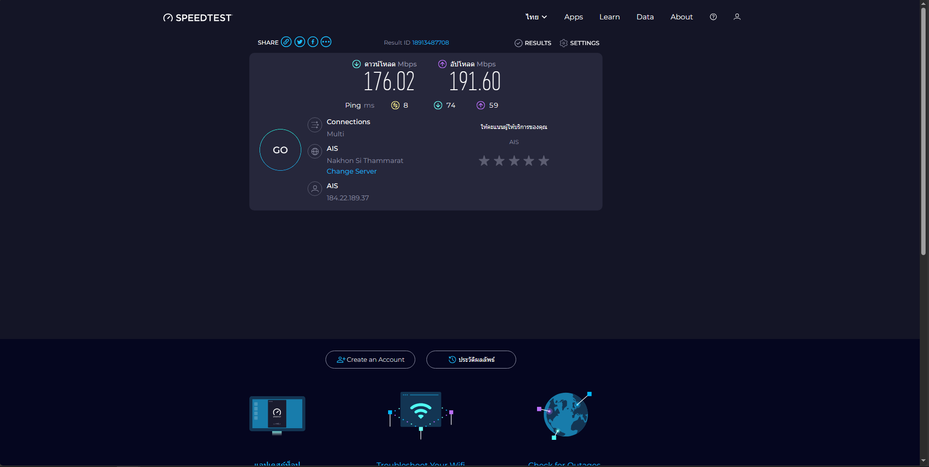Open the Wifi troubleshooting illustration

click(421, 415)
